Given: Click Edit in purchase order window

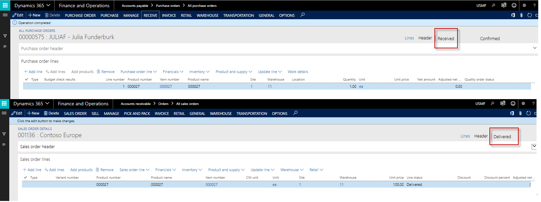Looking at the screenshot, I should click(x=18, y=15).
